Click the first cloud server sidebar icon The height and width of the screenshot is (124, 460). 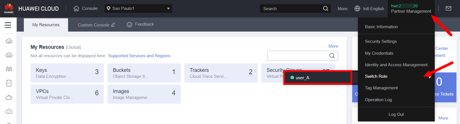tap(9, 41)
